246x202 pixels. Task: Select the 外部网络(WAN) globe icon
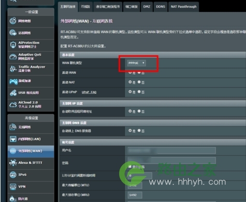point(13,151)
